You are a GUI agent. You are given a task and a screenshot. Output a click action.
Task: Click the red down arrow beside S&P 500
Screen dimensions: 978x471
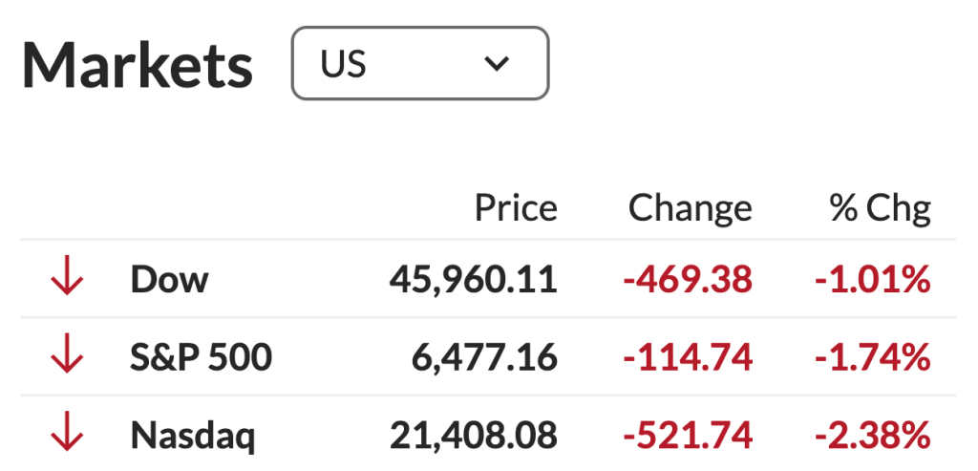(68, 357)
